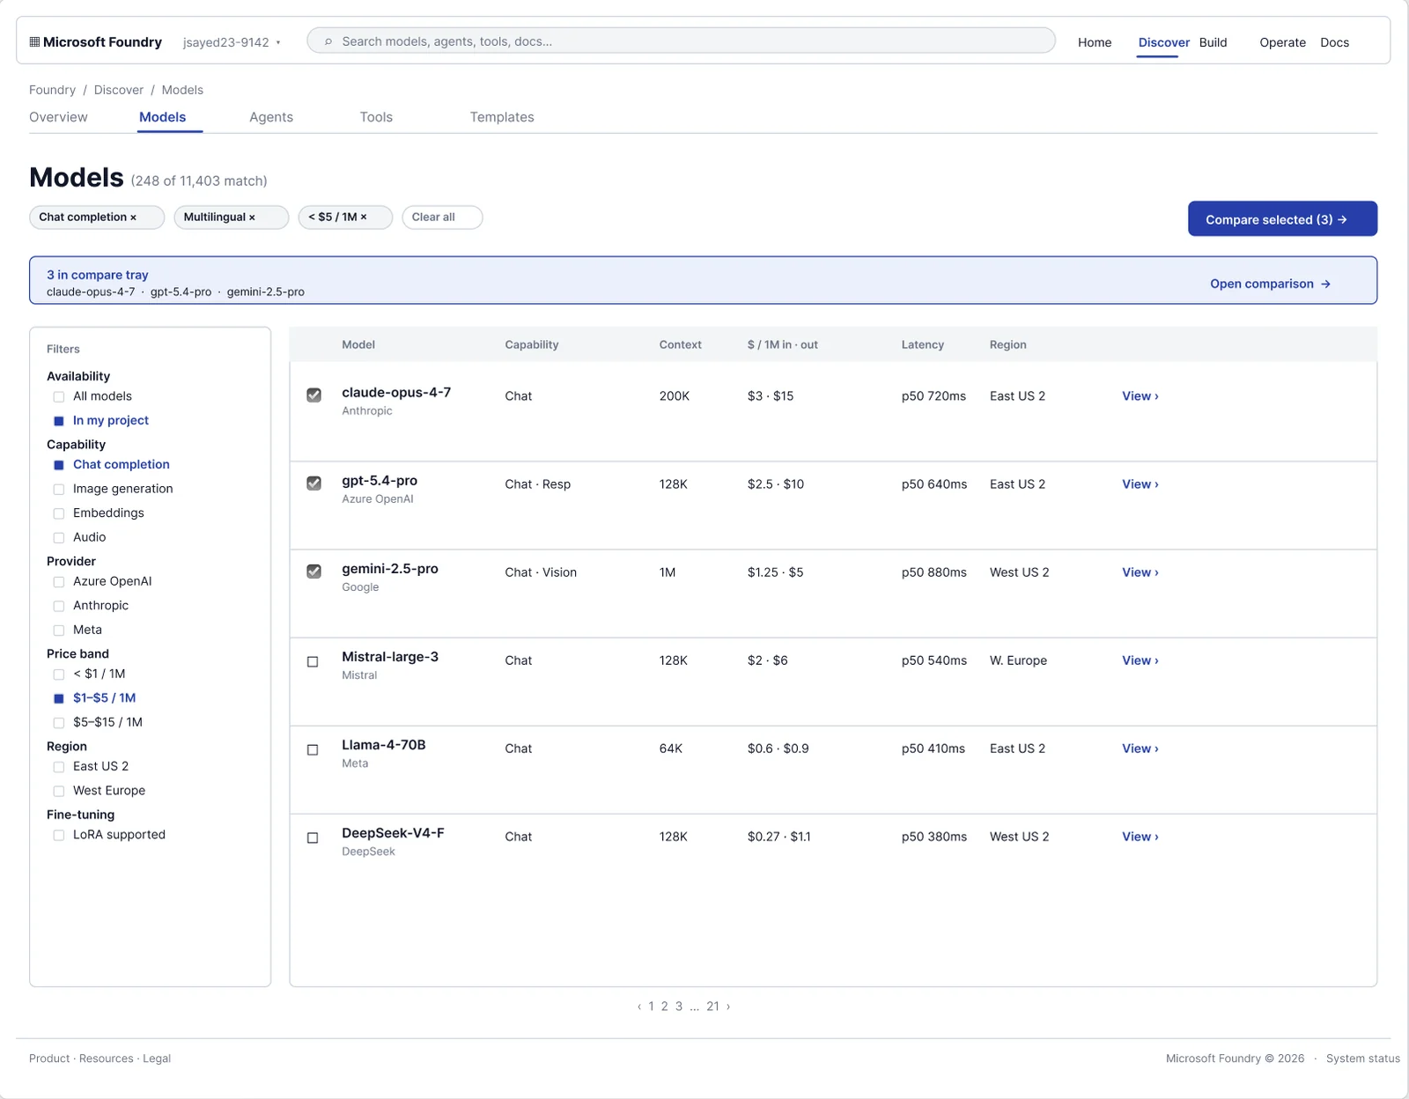Go to page 3 in pagination
The height and width of the screenshot is (1099, 1409).
point(679,1007)
